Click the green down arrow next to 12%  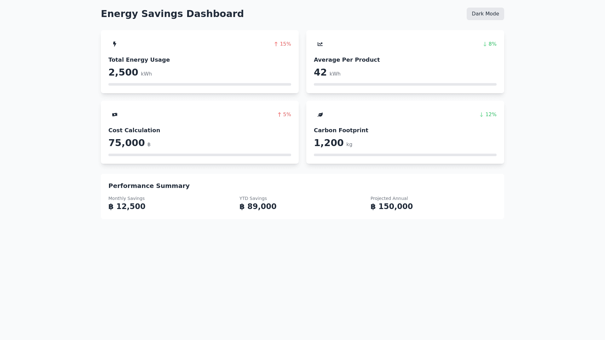click(481, 115)
